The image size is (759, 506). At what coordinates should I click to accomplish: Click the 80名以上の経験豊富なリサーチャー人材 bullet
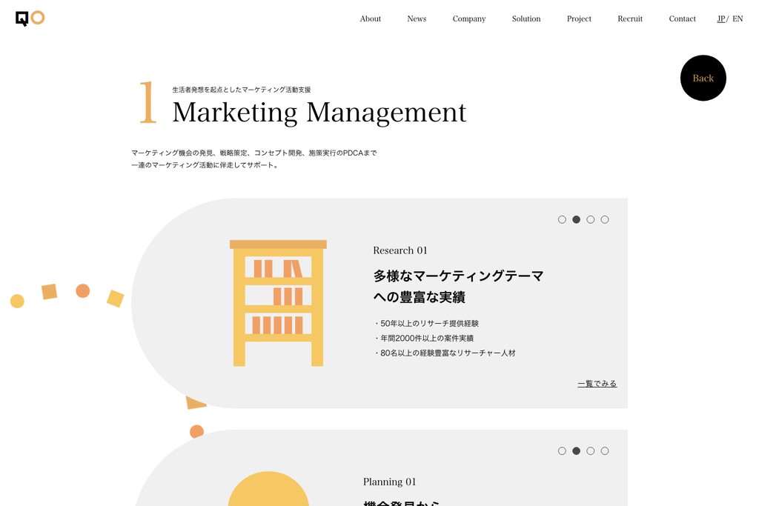click(445, 353)
